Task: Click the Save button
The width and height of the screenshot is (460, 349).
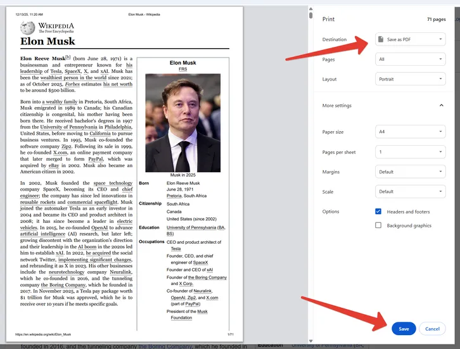Action: click(404, 329)
